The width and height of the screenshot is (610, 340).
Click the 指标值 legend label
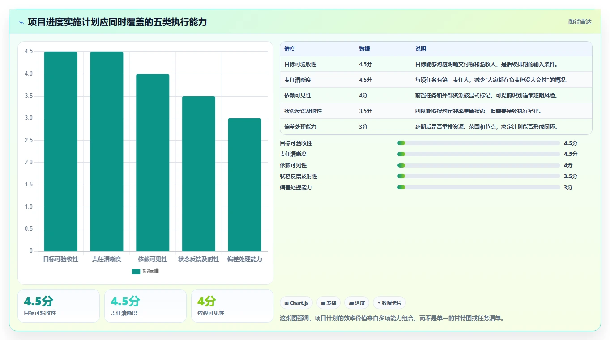151,271
